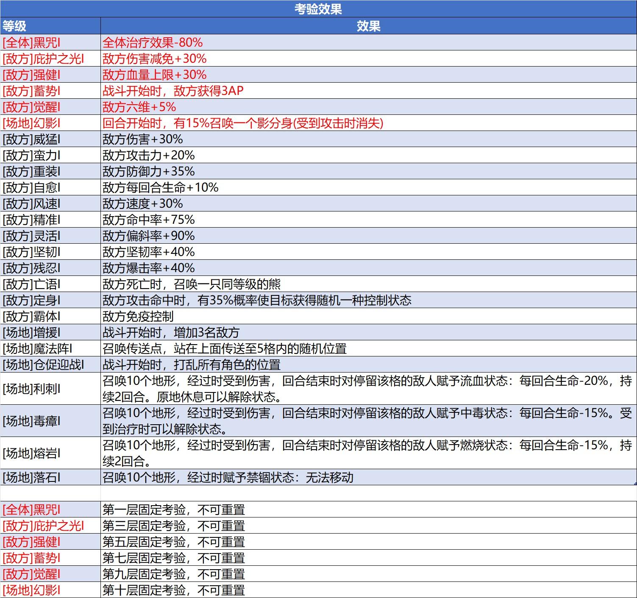Click cell 敌方免疫控制
The height and width of the screenshot is (598, 637).
point(369,316)
